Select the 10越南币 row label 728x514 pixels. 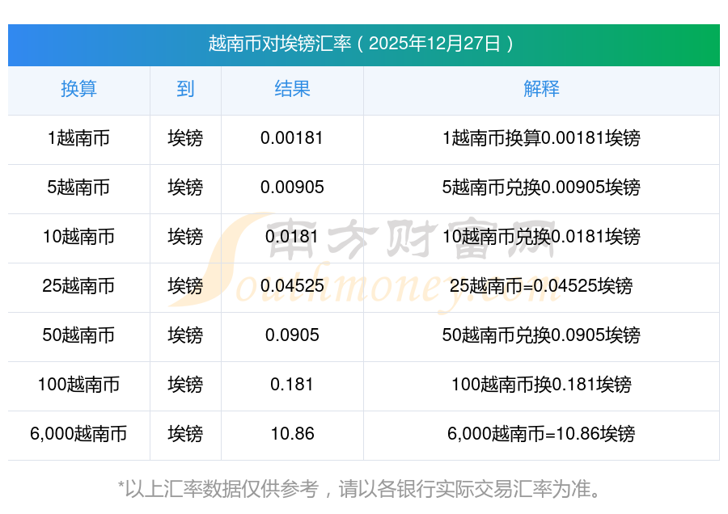coord(78,237)
